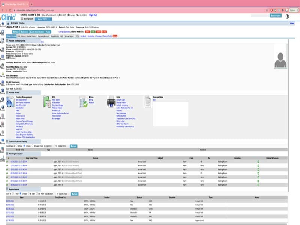
Task: Click the Billing calculator checkmark icon
Action: point(83,102)
